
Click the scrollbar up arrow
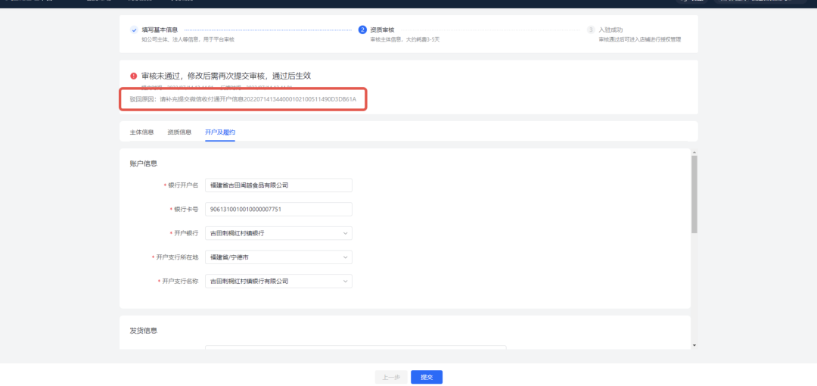pos(694,151)
